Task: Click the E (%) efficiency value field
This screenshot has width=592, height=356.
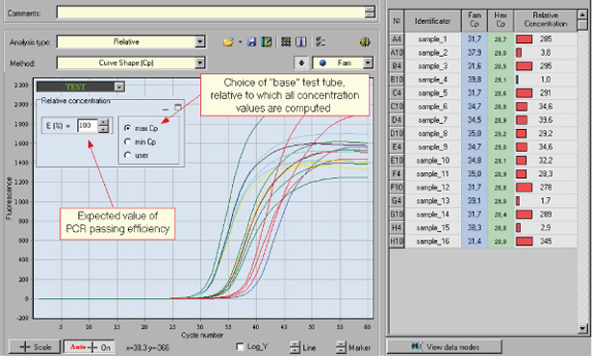Action: click(88, 126)
